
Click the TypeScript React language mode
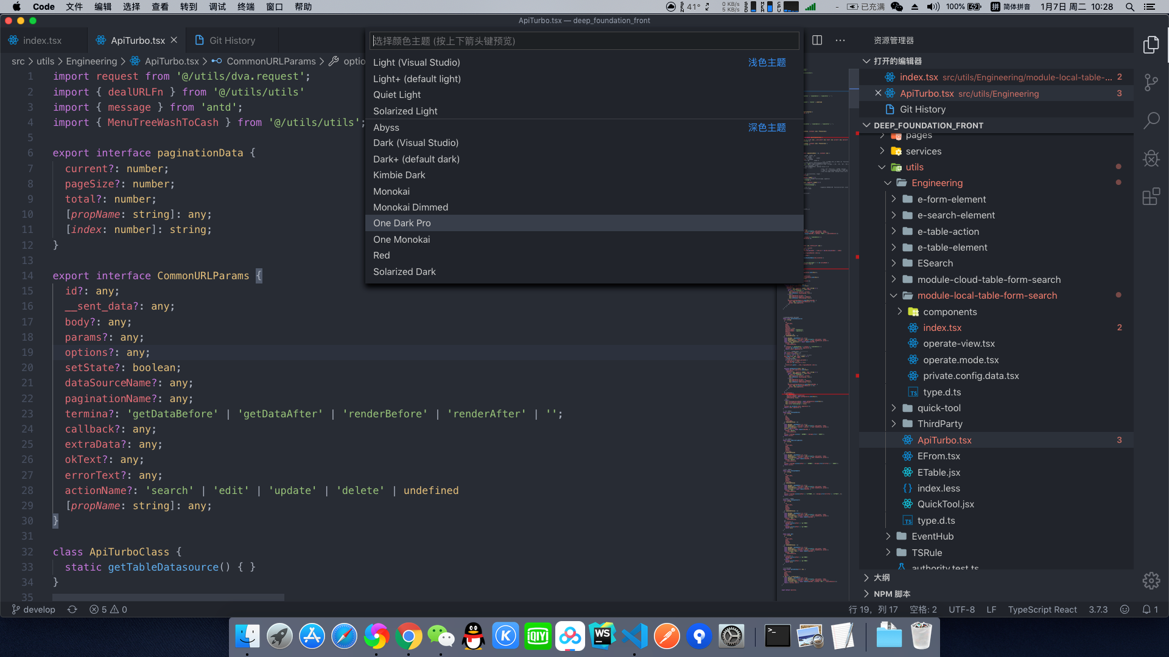pos(1042,609)
